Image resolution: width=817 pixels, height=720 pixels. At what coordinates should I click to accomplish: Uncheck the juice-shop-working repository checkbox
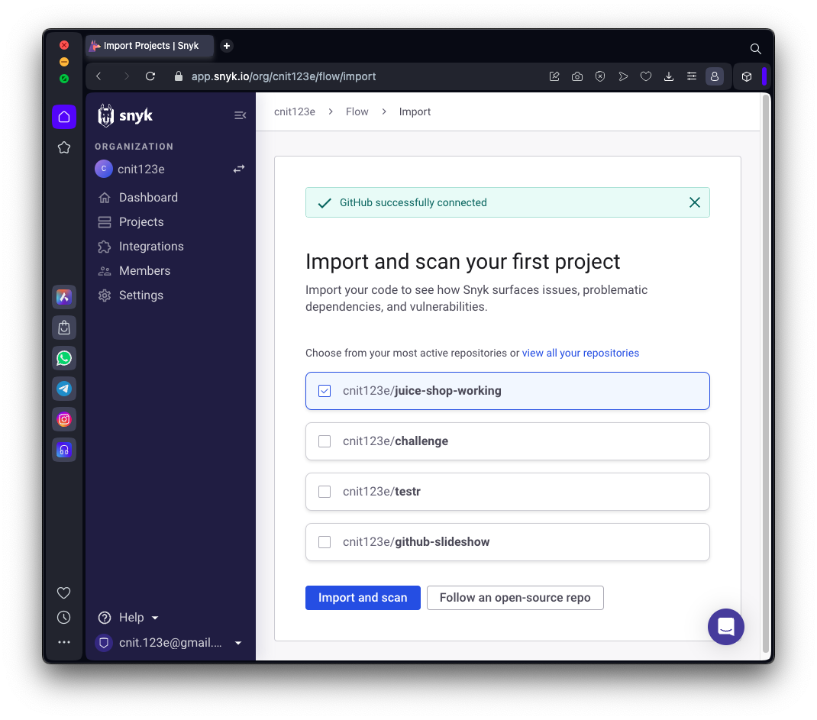[x=325, y=391]
